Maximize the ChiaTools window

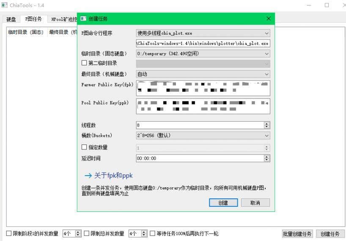pyautogui.click(x=327, y=5)
